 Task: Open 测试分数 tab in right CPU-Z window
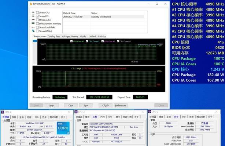tap(201, 117)
